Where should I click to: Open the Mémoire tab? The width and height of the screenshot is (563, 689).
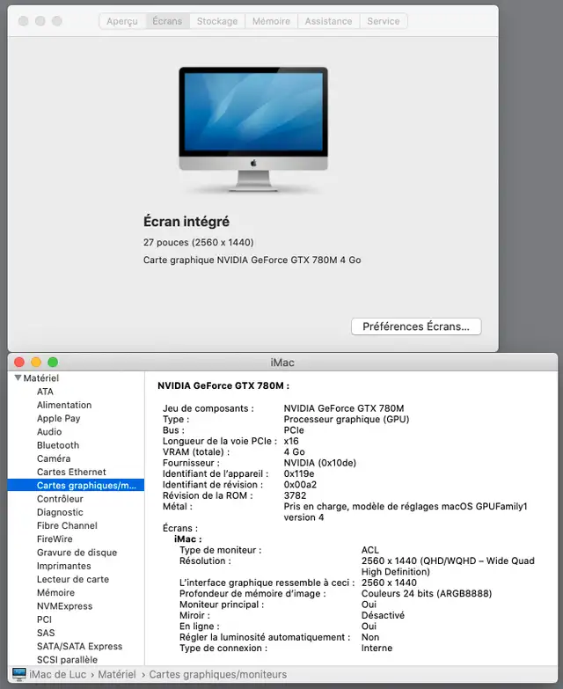pos(271,21)
